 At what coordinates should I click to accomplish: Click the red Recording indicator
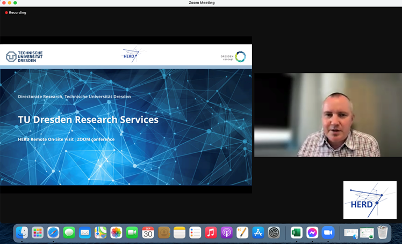[16, 12]
